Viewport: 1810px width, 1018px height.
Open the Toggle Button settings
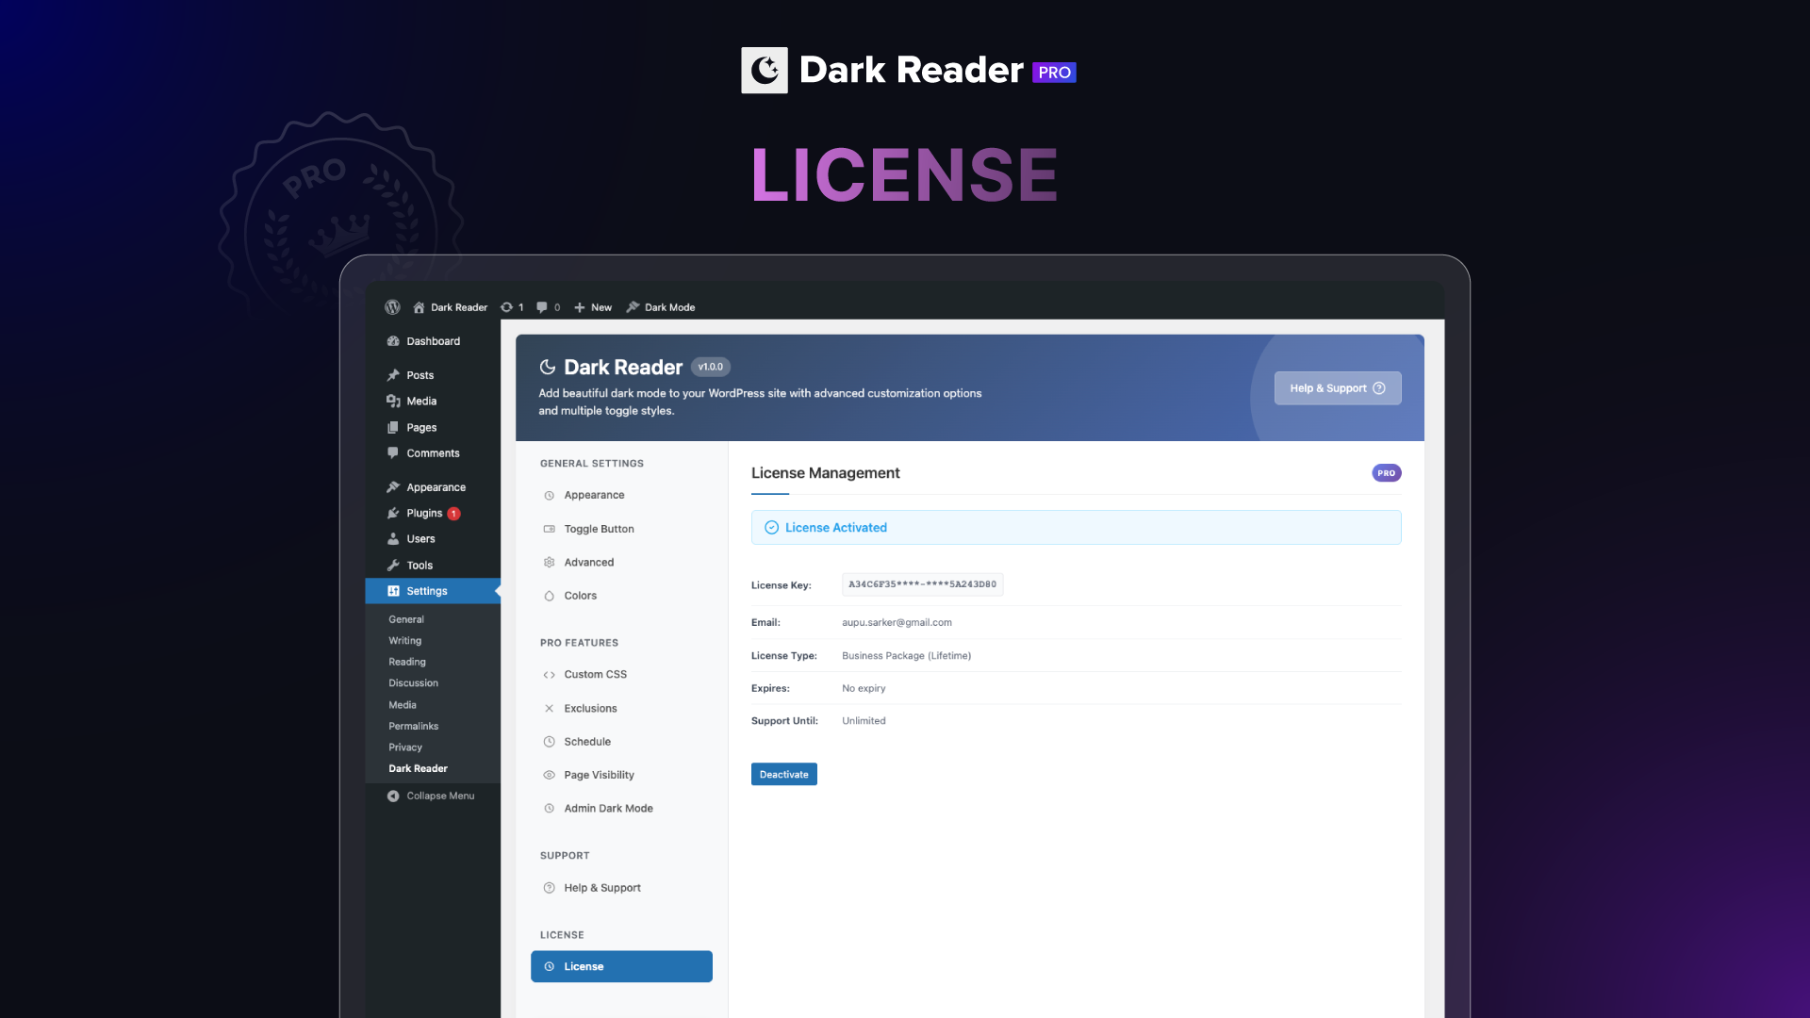point(599,529)
